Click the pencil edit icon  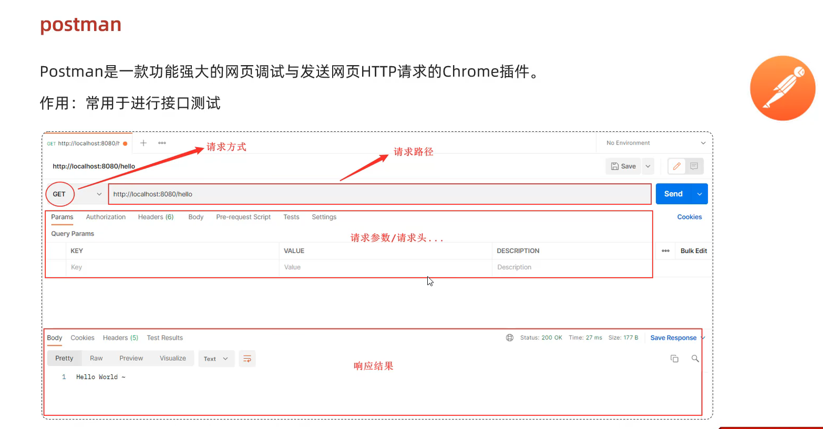point(677,166)
